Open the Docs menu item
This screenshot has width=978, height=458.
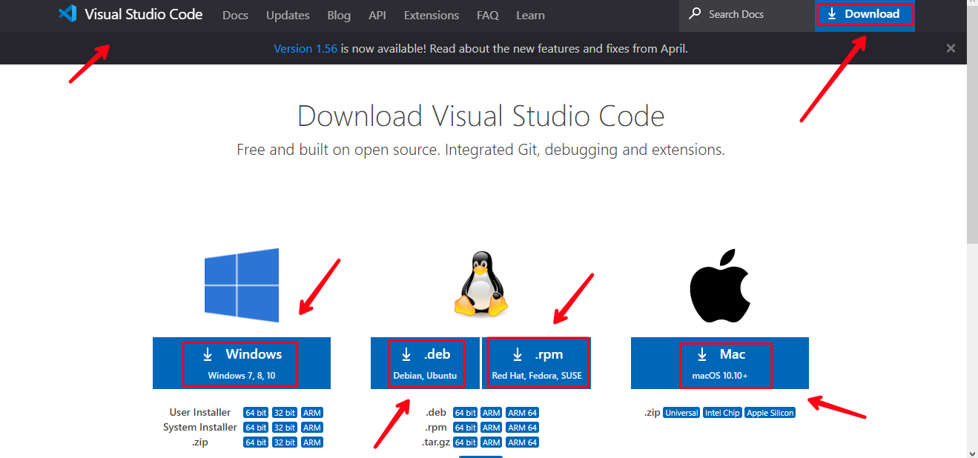[235, 15]
